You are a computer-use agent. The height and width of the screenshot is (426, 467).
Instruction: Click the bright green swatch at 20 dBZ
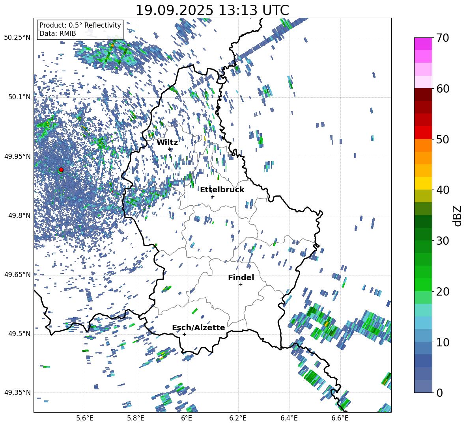click(423, 285)
